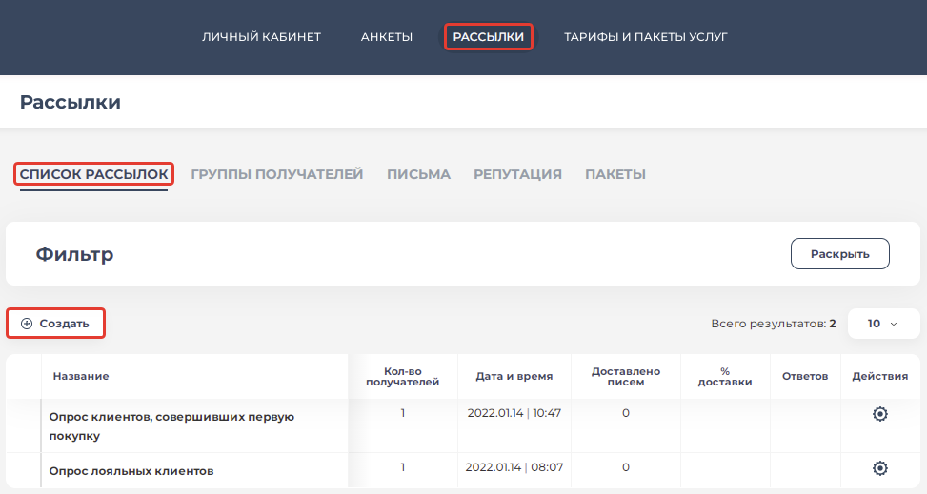Open the Репутация tab

[x=517, y=174]
